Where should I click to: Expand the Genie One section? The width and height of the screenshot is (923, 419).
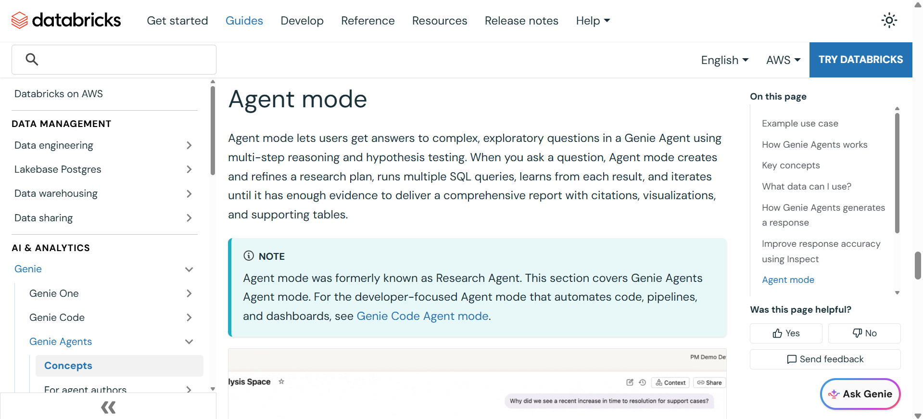click(x=189, y=293)
